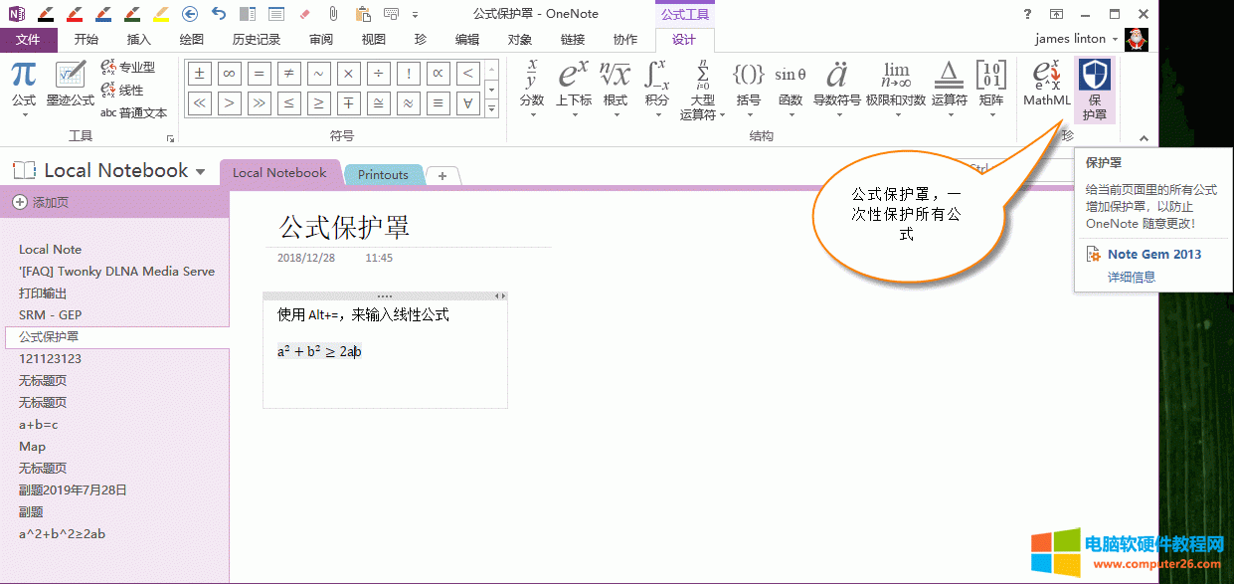This screenshot has width=1234, height=584.
Task: Expand the Local Notebook notebook list dropdown
Action: [x=200, y=171]
